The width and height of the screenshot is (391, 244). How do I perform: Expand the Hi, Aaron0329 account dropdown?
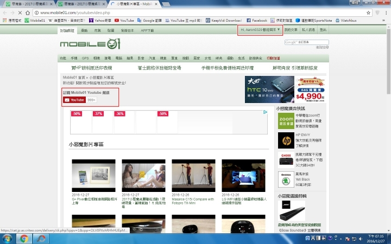click(x=260, y=30)
